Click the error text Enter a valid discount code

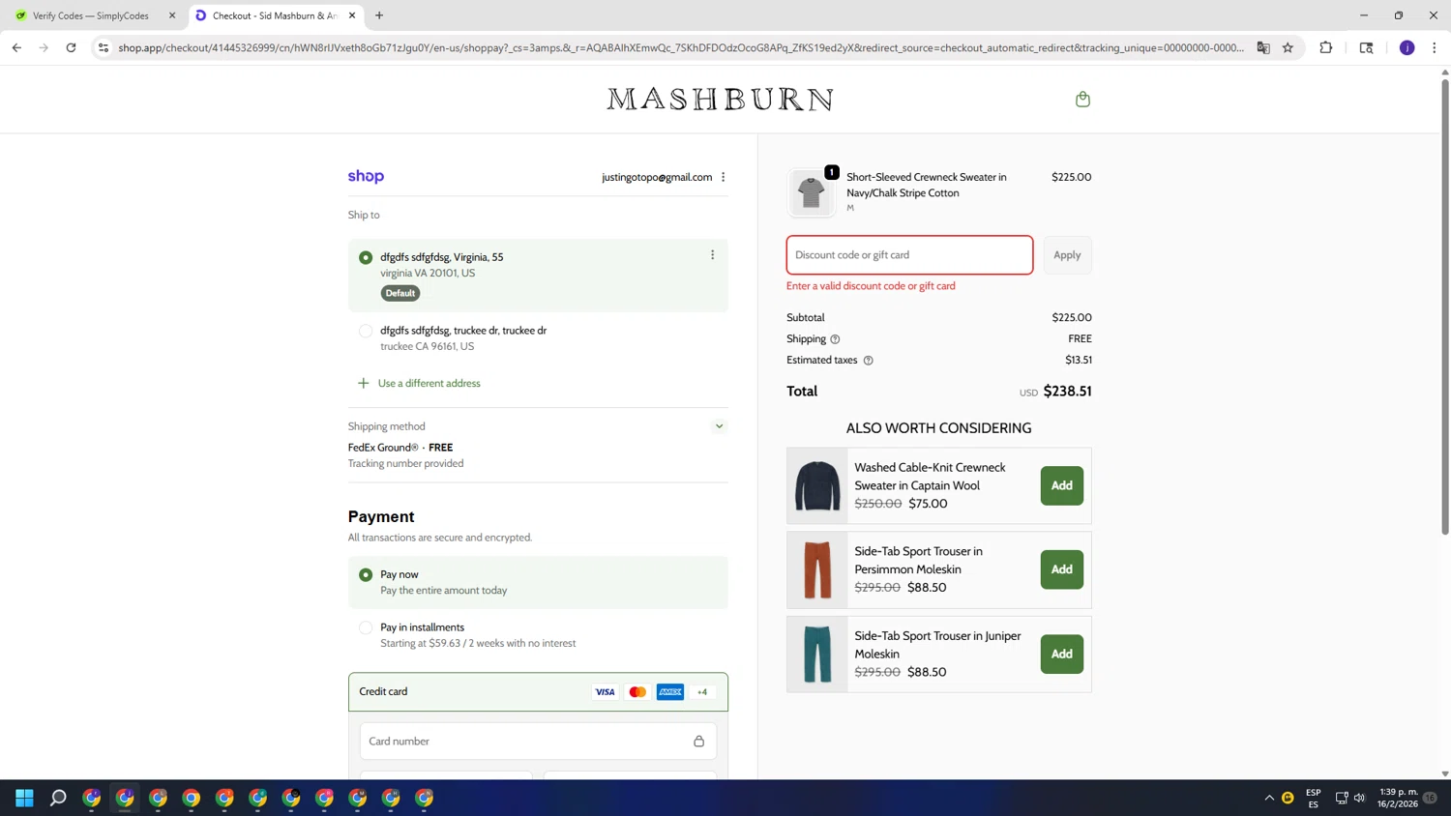(x=871, y=286)
